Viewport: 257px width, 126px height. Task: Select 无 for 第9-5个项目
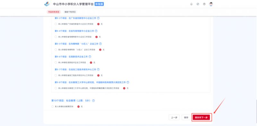coord(100,50)
